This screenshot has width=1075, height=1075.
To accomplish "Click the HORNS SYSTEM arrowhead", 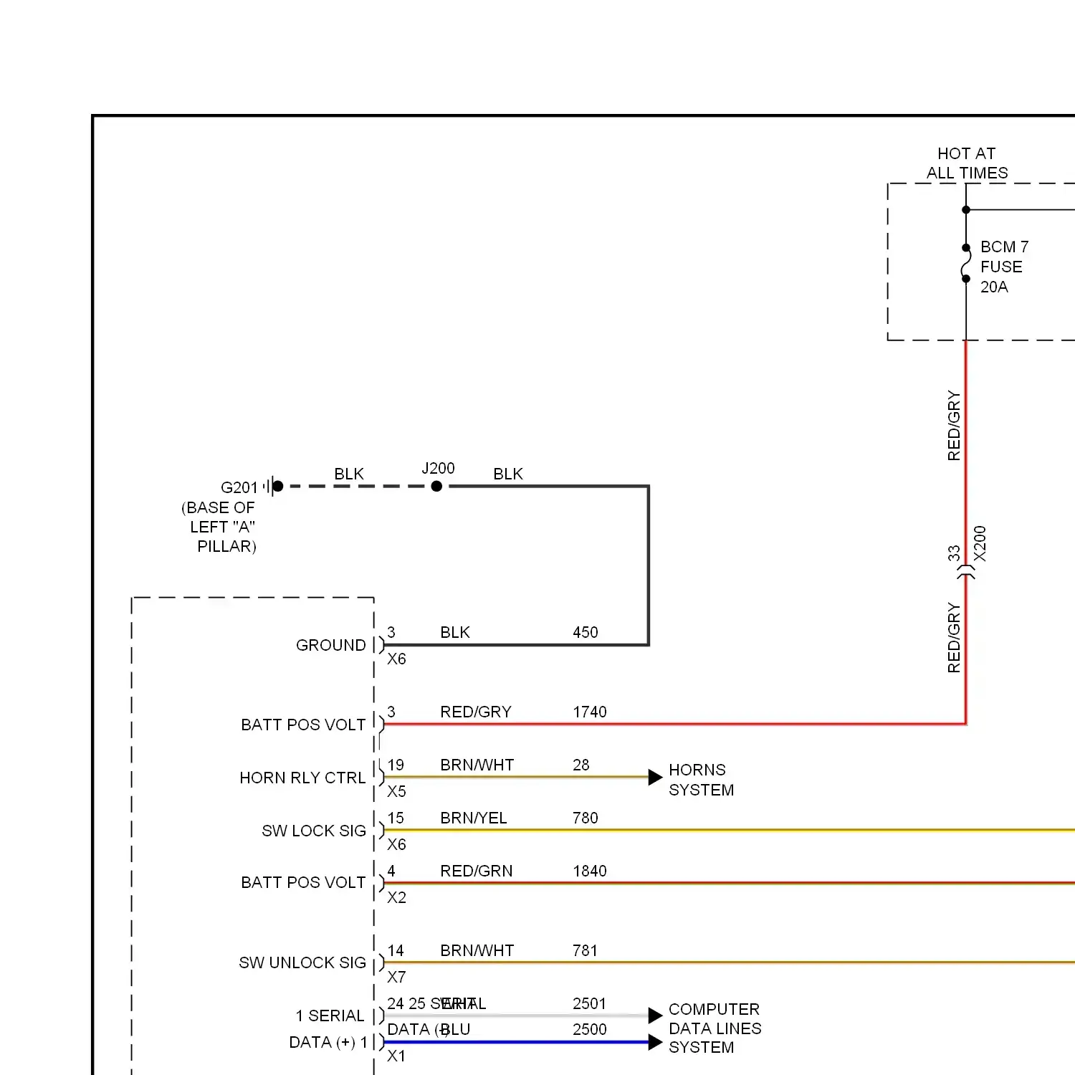I will [x=655, y=778].
